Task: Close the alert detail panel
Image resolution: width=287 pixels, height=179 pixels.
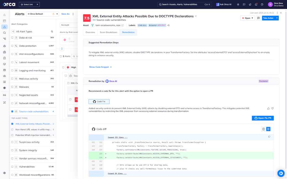Action: (281, 13)
